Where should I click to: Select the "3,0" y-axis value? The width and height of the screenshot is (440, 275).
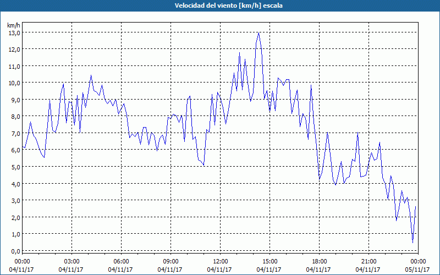click(x=15, y=201)
